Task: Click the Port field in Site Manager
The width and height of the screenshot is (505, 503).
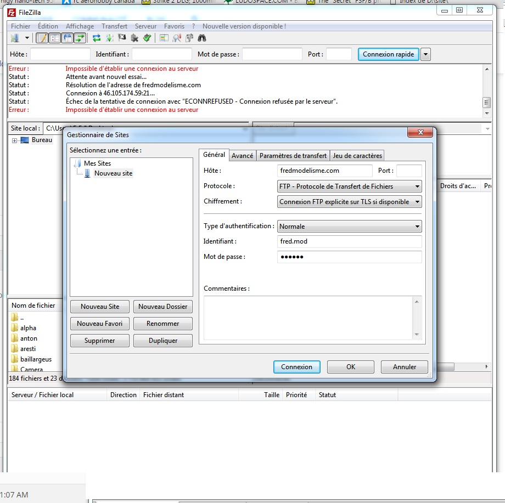Action: point(409,171)
